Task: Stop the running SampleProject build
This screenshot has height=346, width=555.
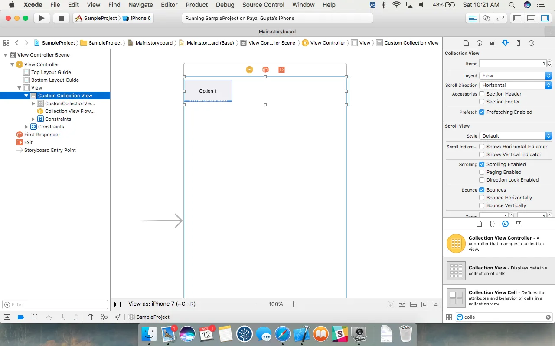Action: [62, 18]
